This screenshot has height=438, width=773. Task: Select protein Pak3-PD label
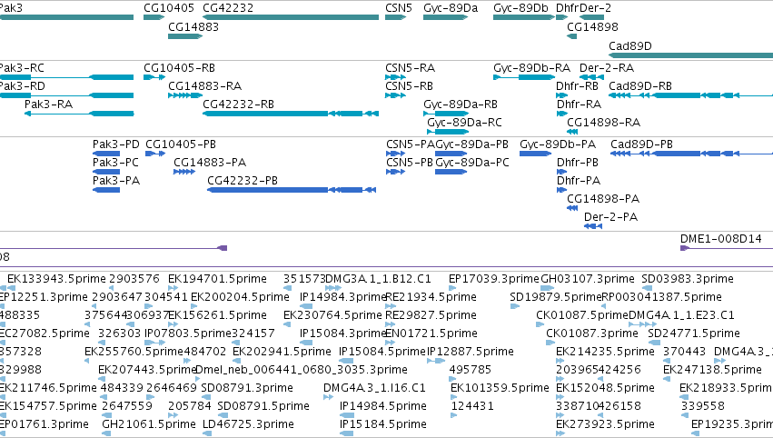(x=116, y=144)
